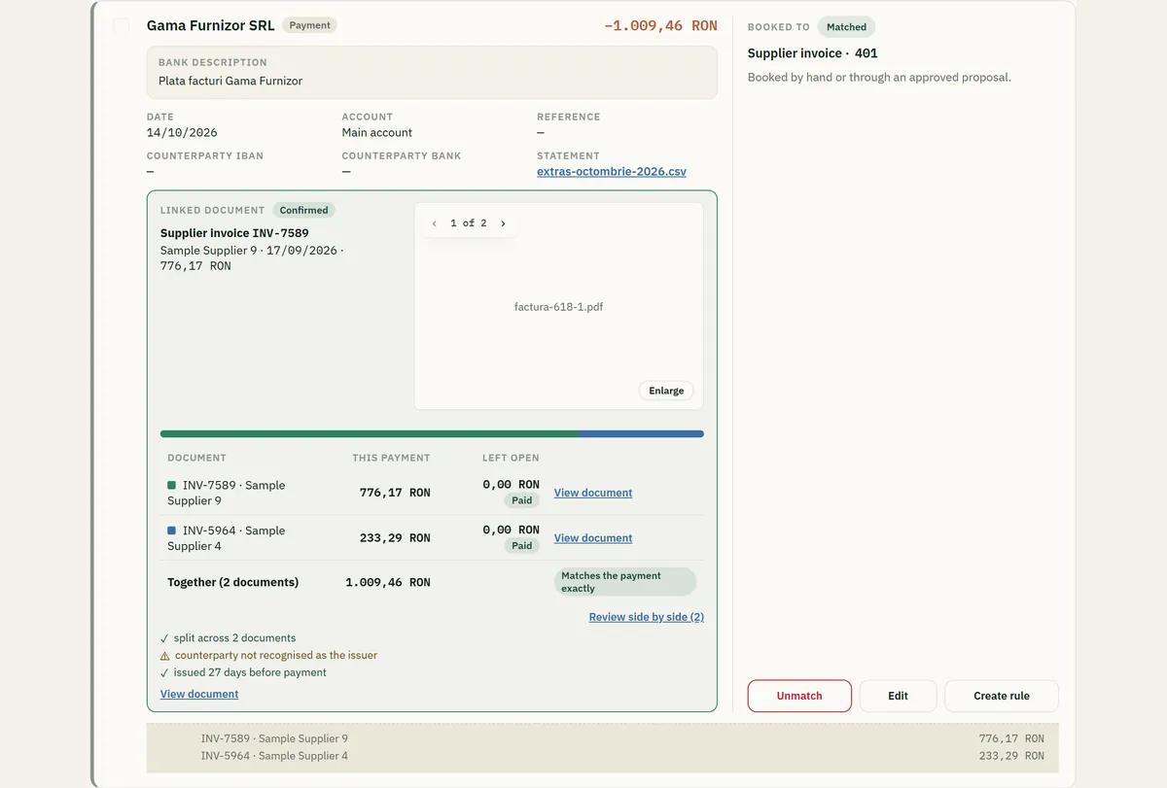Unmatch this payment
This screenshot has width=1167, height=788.
(x=799, y=696)
